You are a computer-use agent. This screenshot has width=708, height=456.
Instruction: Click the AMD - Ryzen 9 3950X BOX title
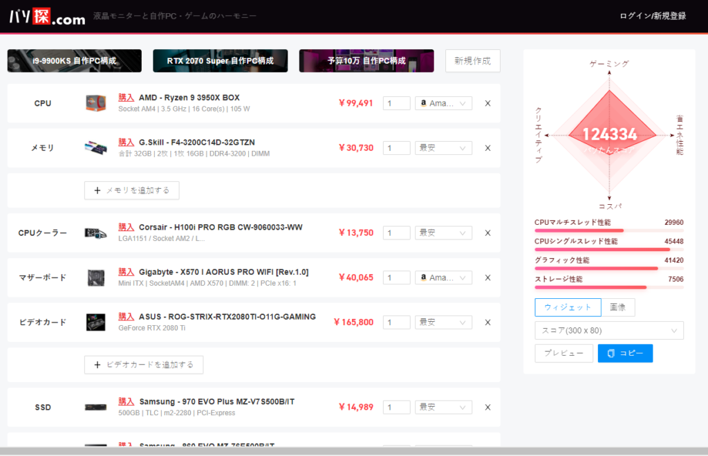pos(189,98)
